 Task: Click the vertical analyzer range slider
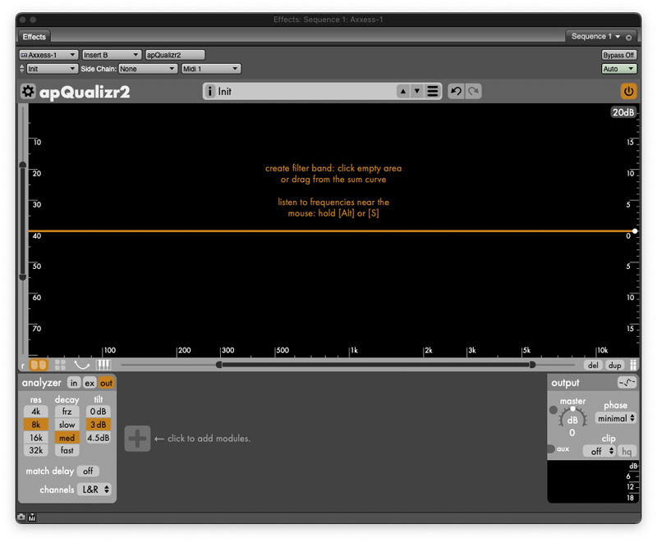[x=23, y=221]
